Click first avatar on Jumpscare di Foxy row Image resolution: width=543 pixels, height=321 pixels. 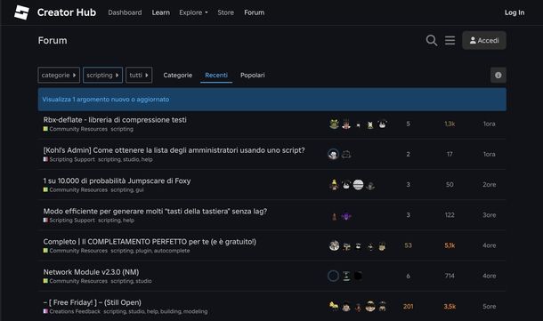334,185
